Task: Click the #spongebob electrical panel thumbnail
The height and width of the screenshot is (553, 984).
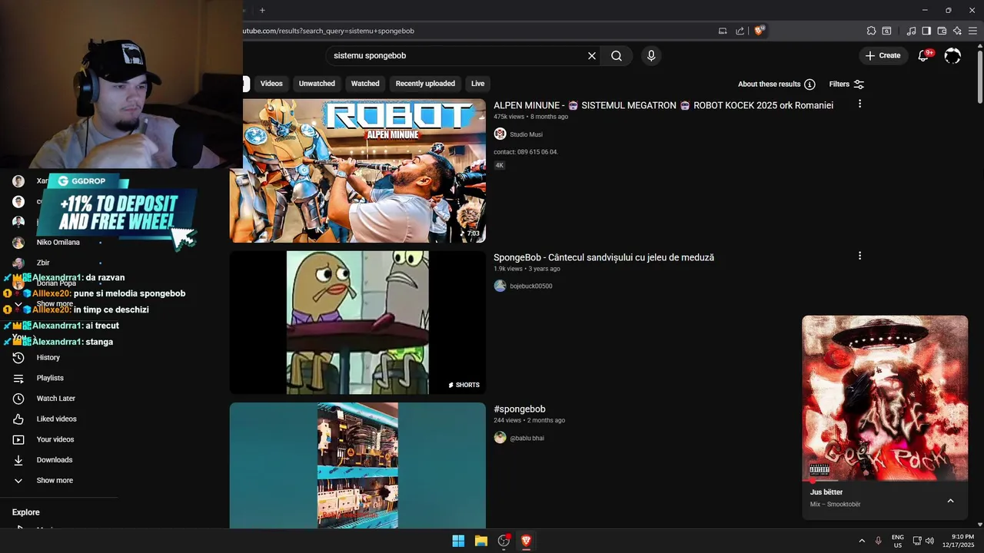Action: click(357, 465)
